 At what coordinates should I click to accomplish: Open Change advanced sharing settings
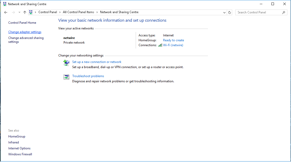point(26,40)
